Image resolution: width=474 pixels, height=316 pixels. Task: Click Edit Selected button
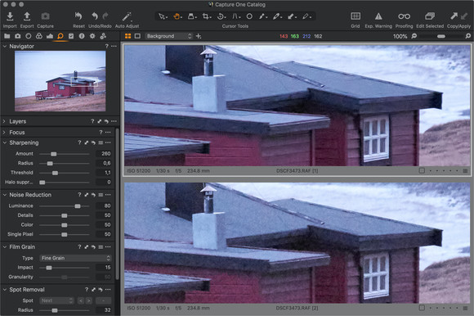pos(430,16)
